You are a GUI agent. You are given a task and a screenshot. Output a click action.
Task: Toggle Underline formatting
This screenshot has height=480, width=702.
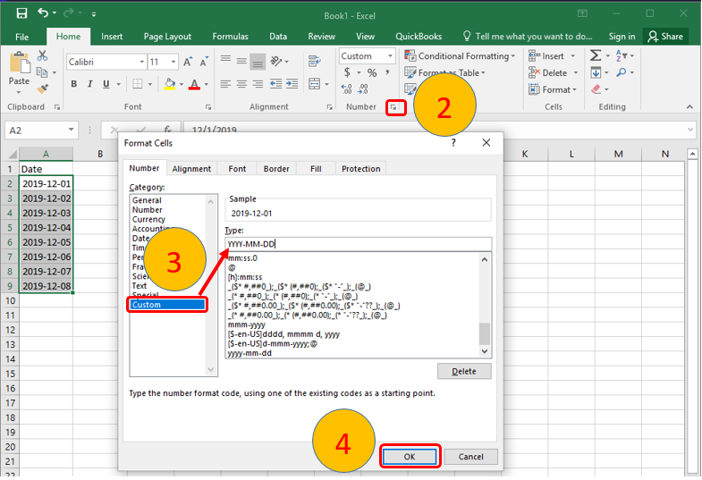(x=106, y=84)
